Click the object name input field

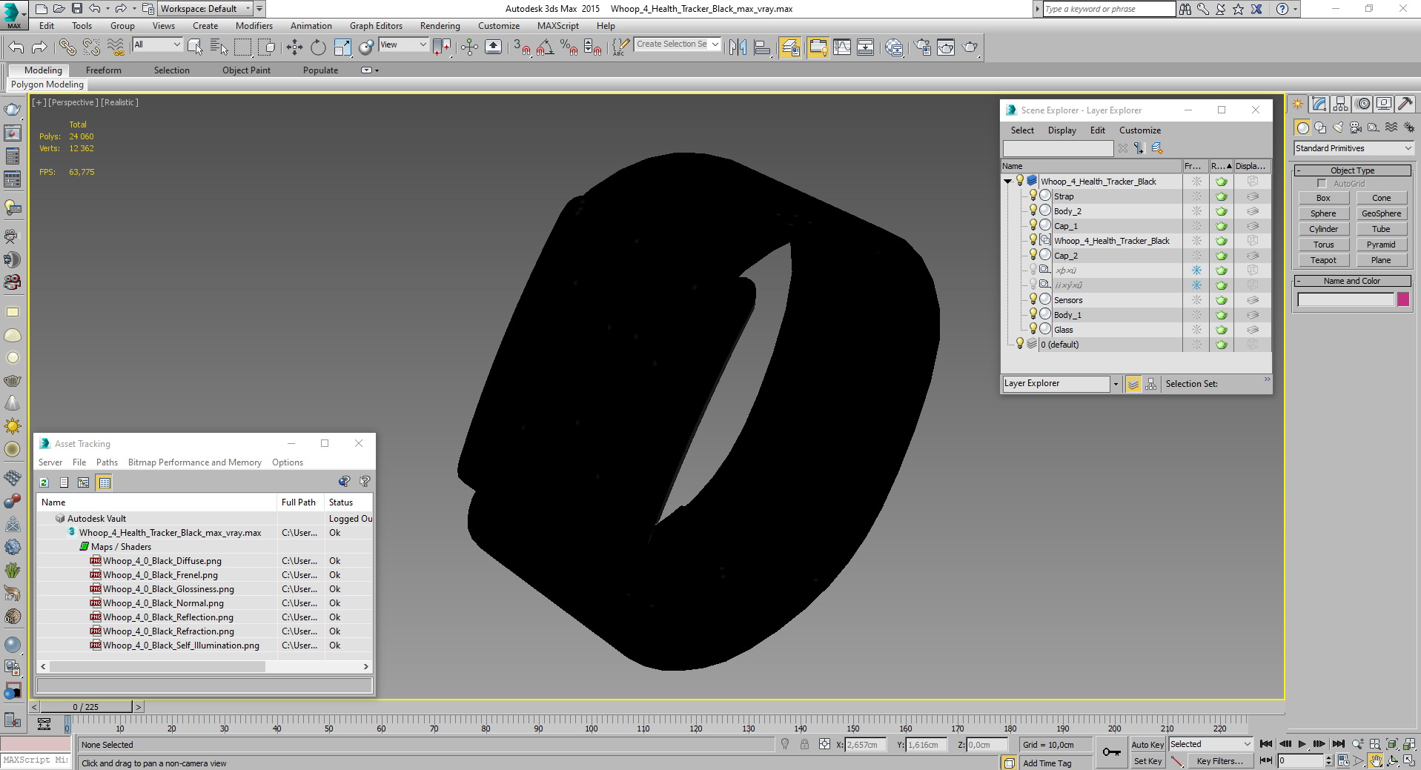point(1345,299)
